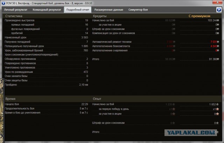Image resolution: width=224 pixels, height=143 pixels.
Task: Select Повреждено противников row
Action: 46,63
